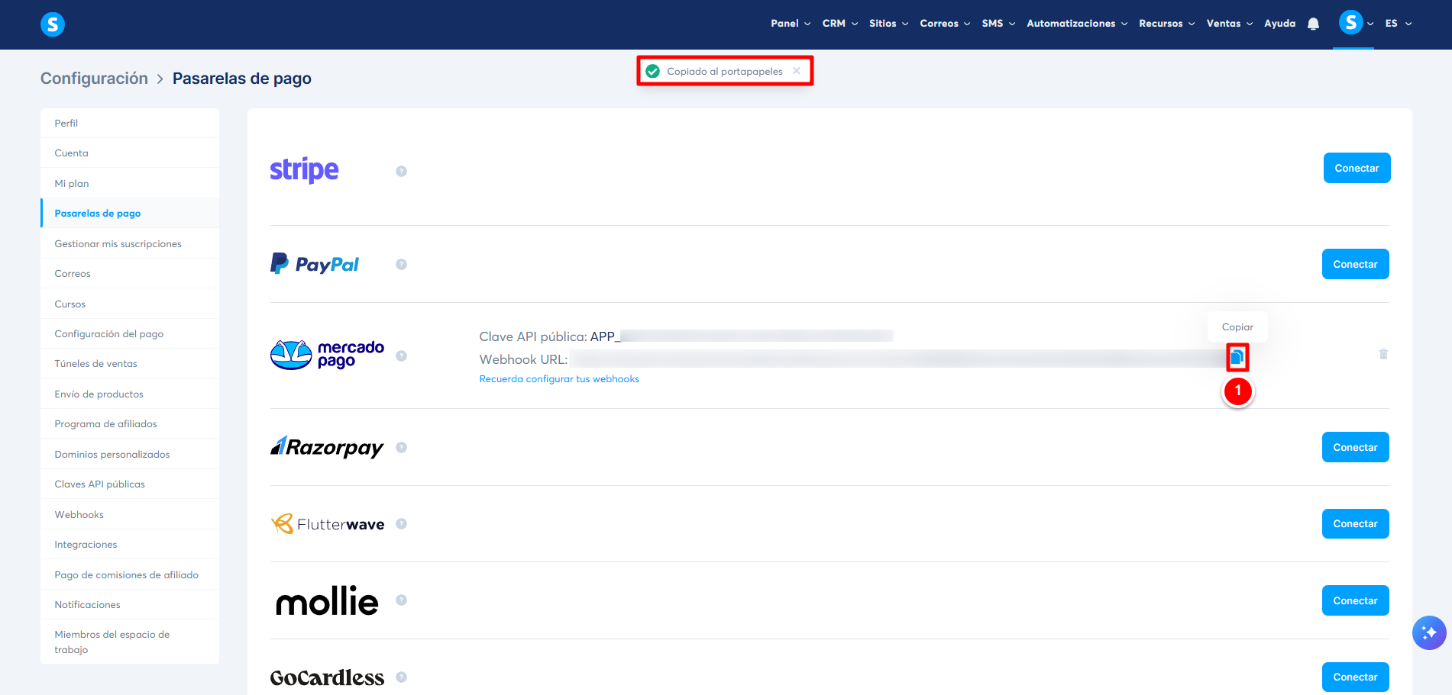Viewport: 1452px width, 695px height.
Task: Open Correos in the settings sidebar
Action: [x=130, y=274]
